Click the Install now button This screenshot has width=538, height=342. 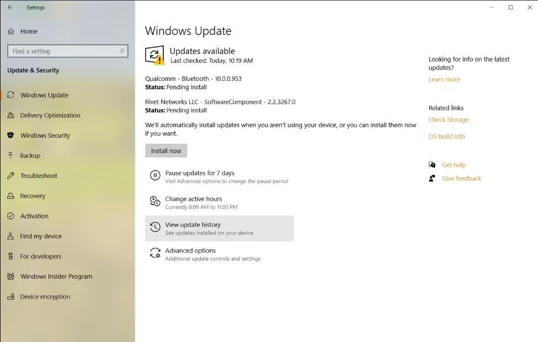pos(166,151)
